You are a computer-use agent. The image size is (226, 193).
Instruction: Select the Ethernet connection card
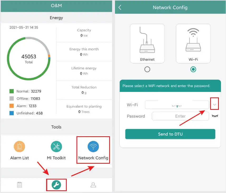[x=147, y=44]
